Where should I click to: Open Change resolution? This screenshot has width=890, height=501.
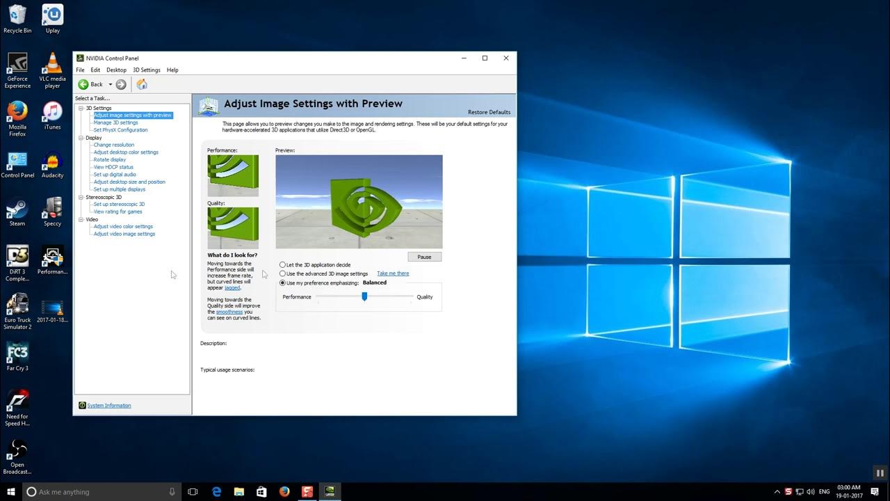114,145
